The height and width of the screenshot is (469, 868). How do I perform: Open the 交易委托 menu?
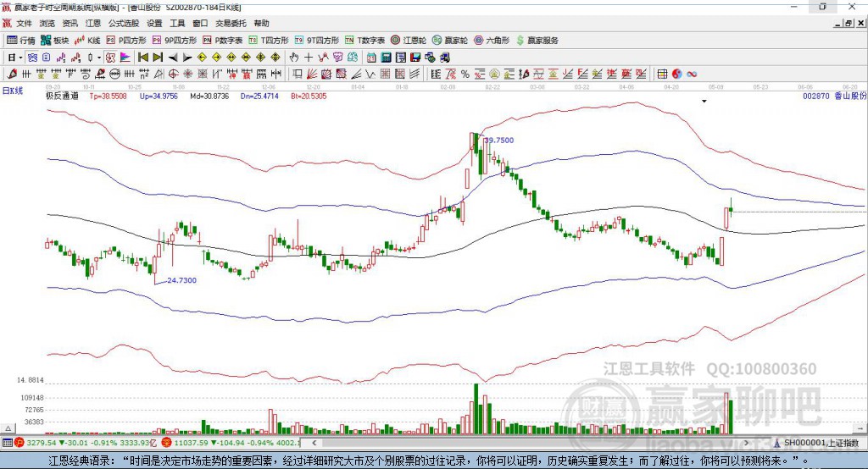click(231, 23)
